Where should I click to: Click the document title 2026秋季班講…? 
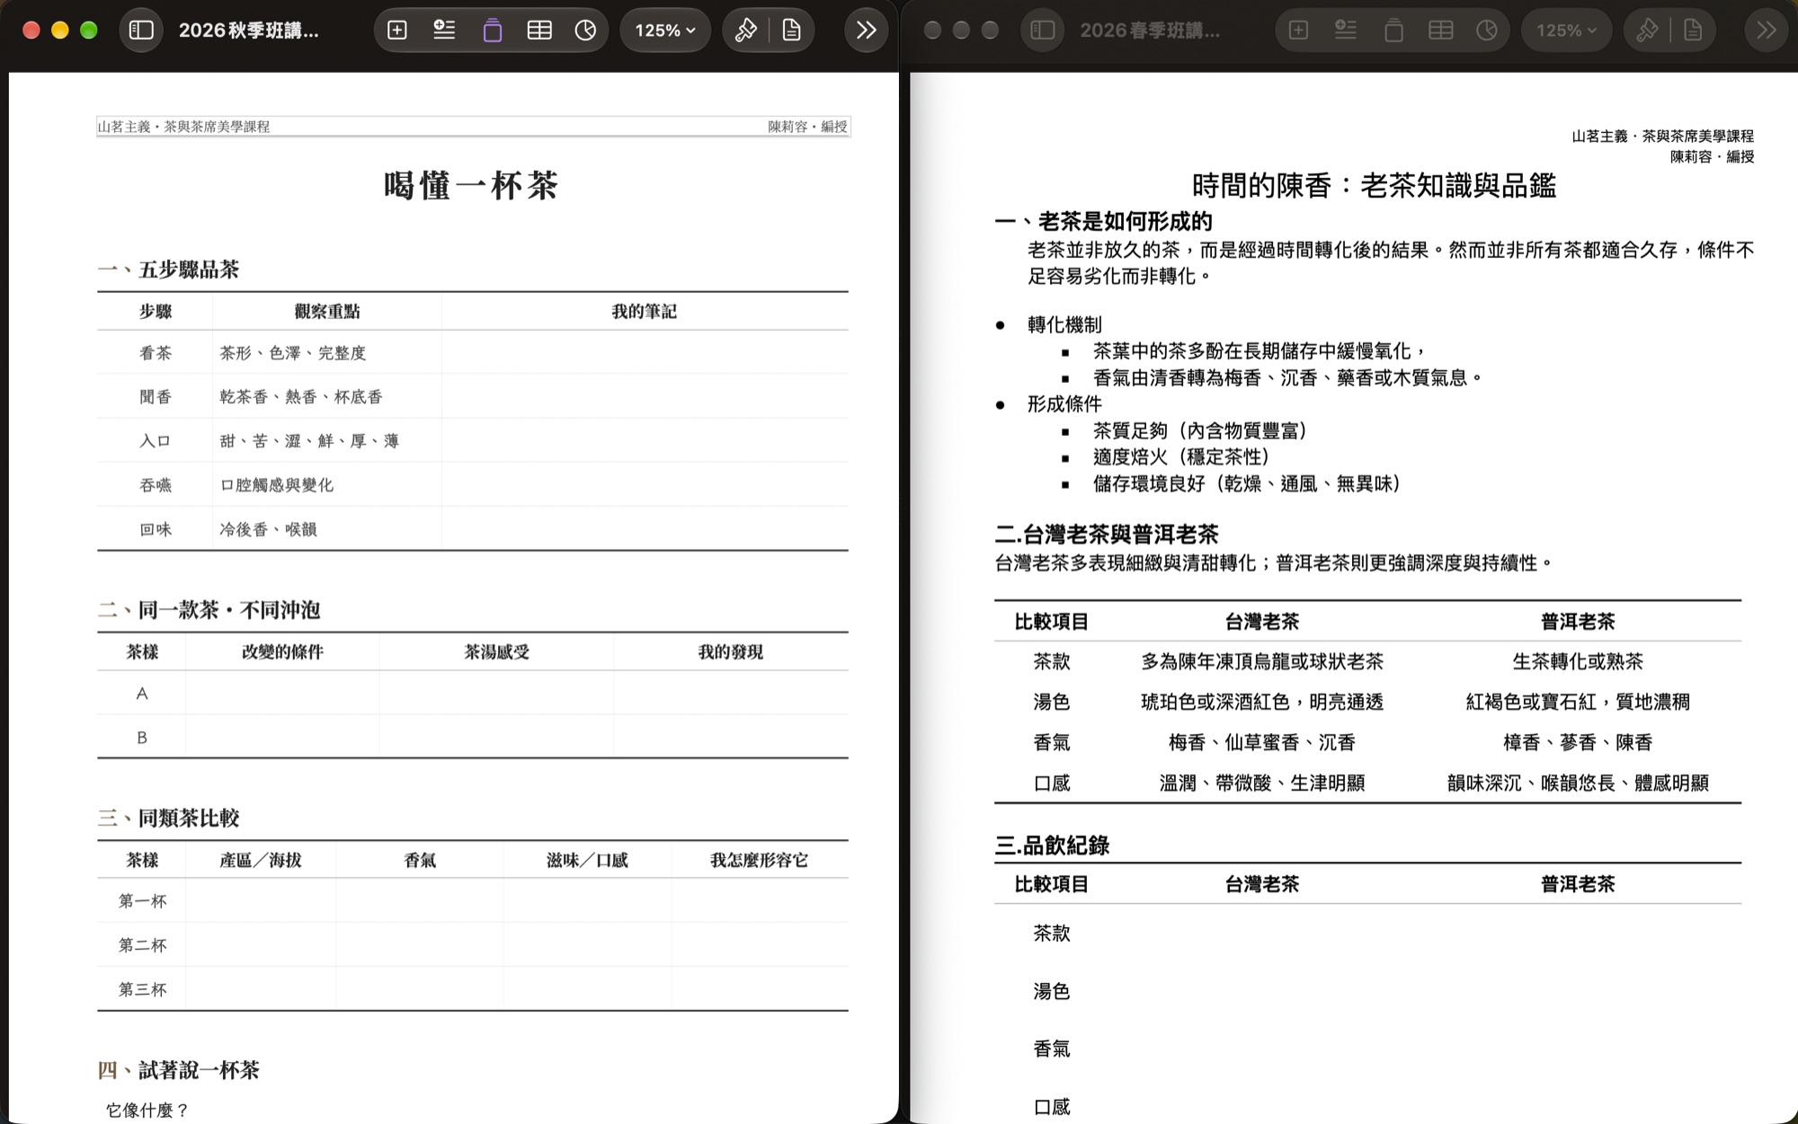pos(249,31)
